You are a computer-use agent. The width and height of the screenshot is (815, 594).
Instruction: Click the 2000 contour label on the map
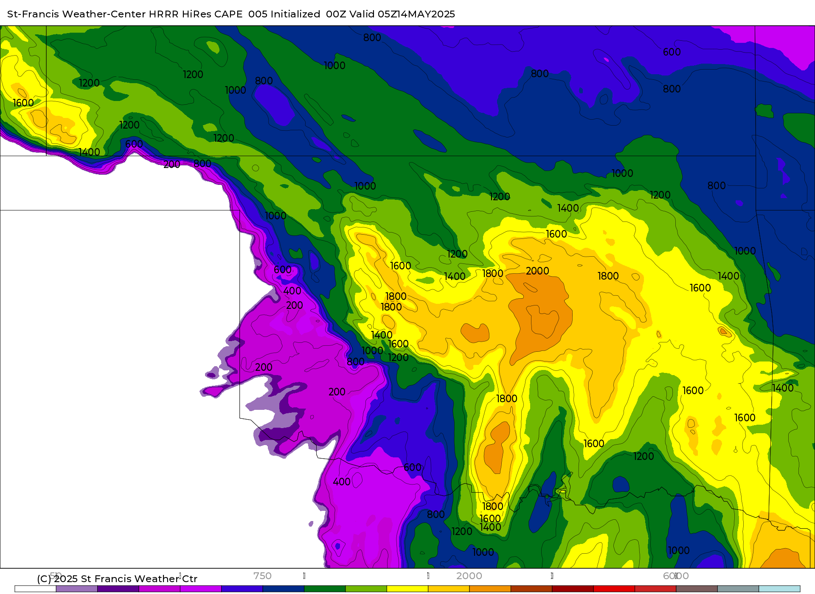point(537,271)
